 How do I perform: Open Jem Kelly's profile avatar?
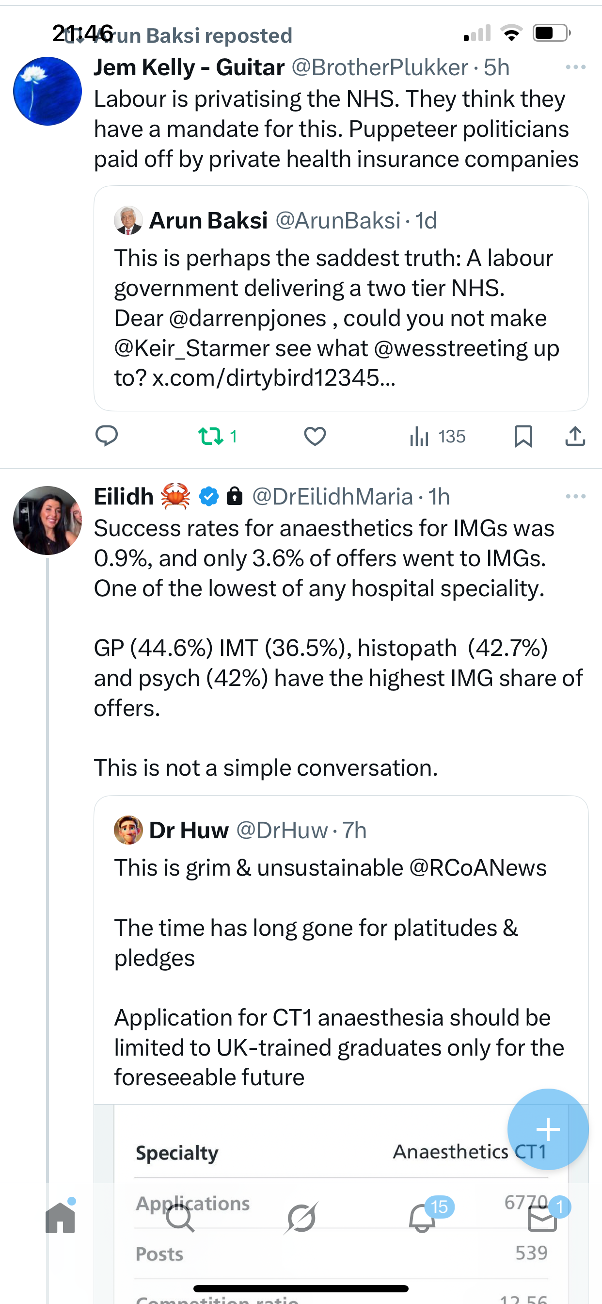point(48,91)
